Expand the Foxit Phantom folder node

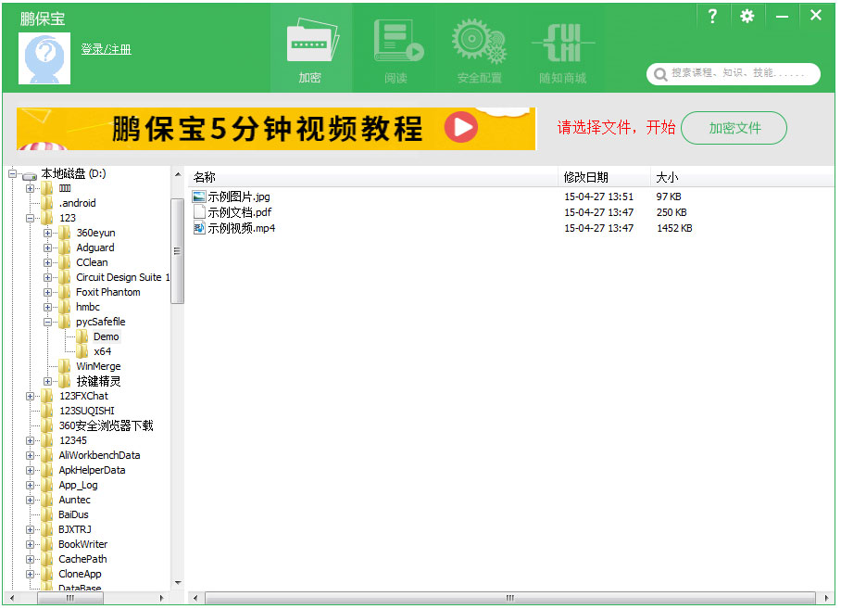[48, 292]
